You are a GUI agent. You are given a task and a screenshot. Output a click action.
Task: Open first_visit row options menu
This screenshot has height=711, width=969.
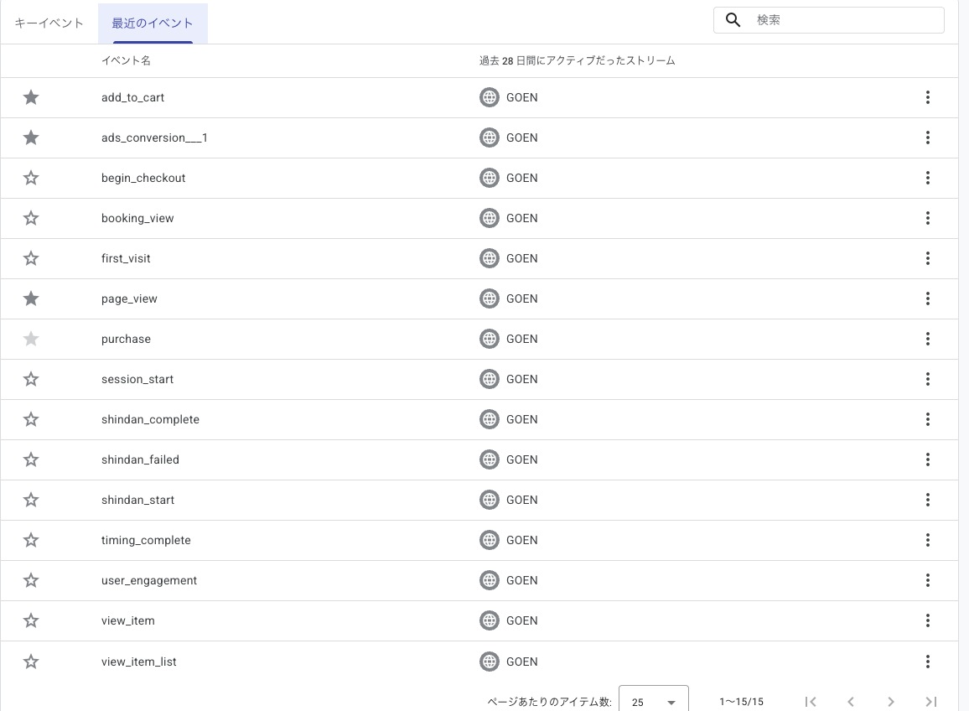coord(928,258)
